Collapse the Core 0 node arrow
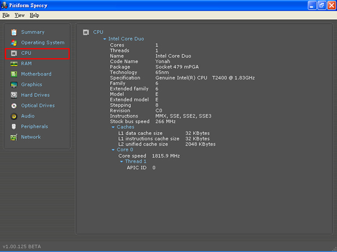Screen dimensions: 337x252 pyautogui.click(x=113, y=150)
